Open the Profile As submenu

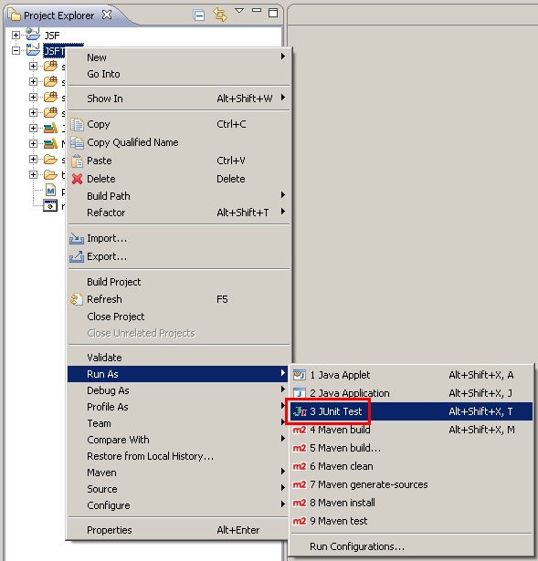pos(179,407)
